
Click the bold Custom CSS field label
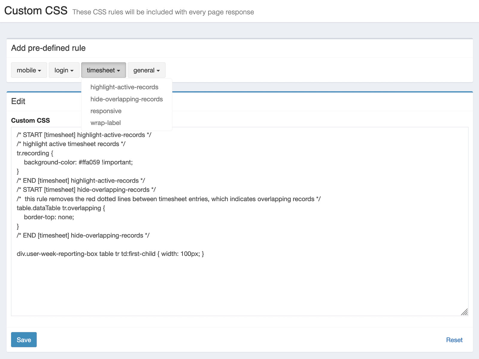pos(31,121)
